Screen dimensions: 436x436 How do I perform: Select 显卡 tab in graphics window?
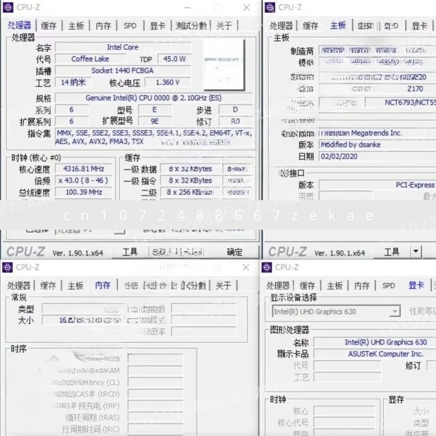416,285
